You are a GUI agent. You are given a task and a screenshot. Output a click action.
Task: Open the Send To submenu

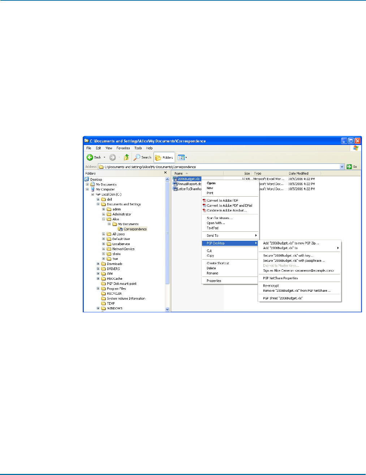(x=231, y=235)
